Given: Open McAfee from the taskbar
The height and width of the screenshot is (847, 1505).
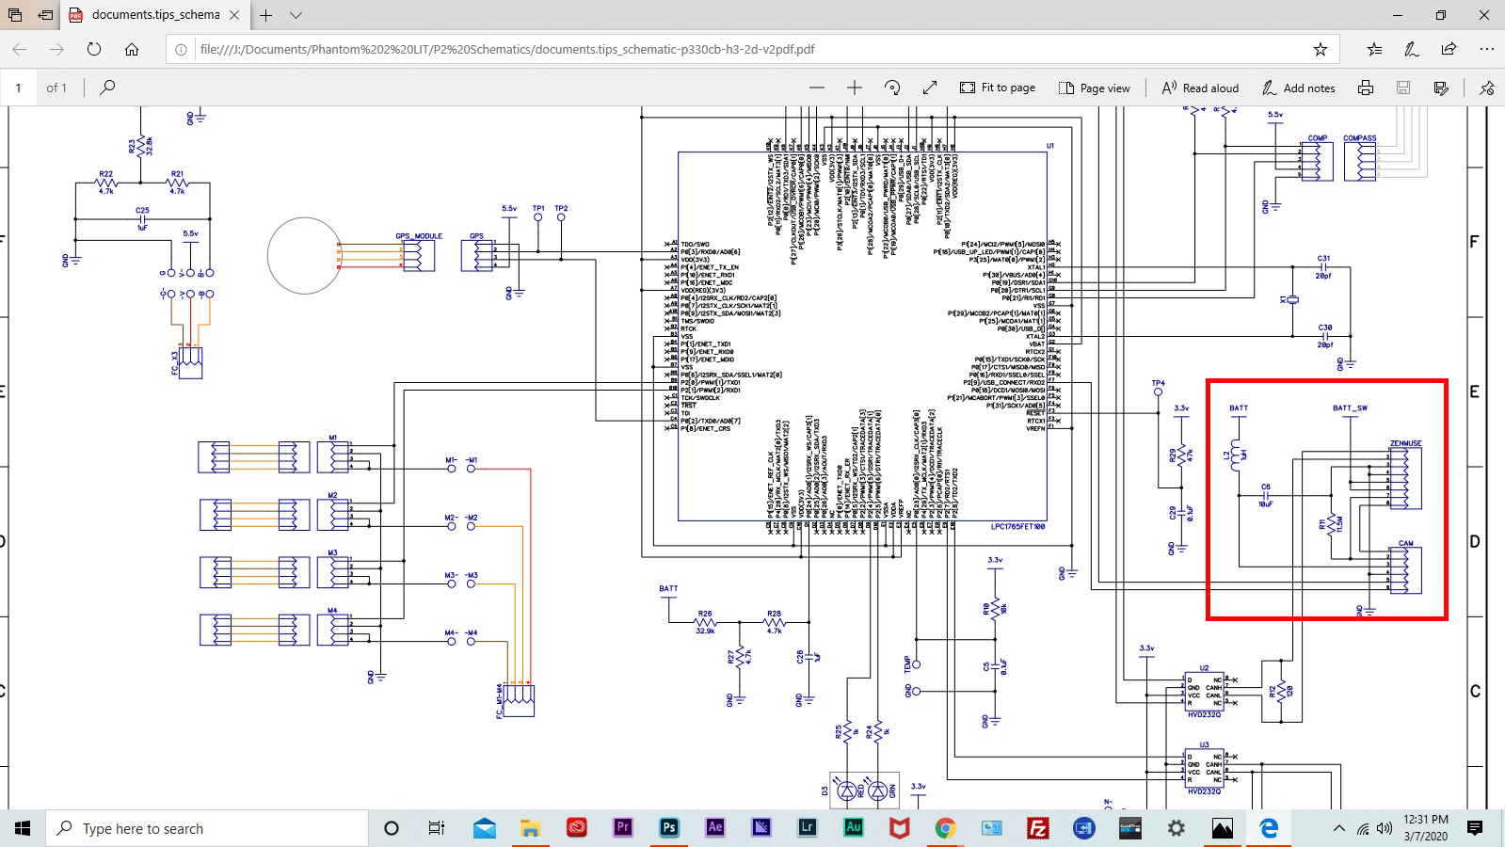Looking at the screenshot, I should point(900,828).
